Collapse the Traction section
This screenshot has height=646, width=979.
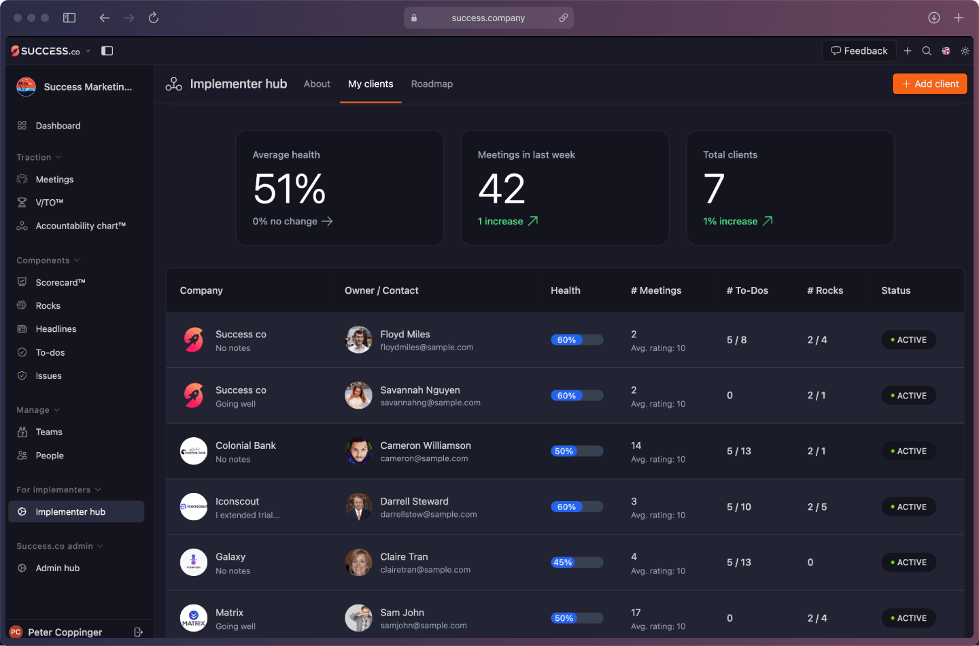click(39, 157)
